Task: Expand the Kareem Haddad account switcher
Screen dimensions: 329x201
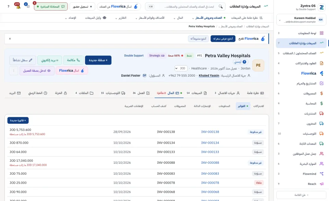Action: point(301,20)
